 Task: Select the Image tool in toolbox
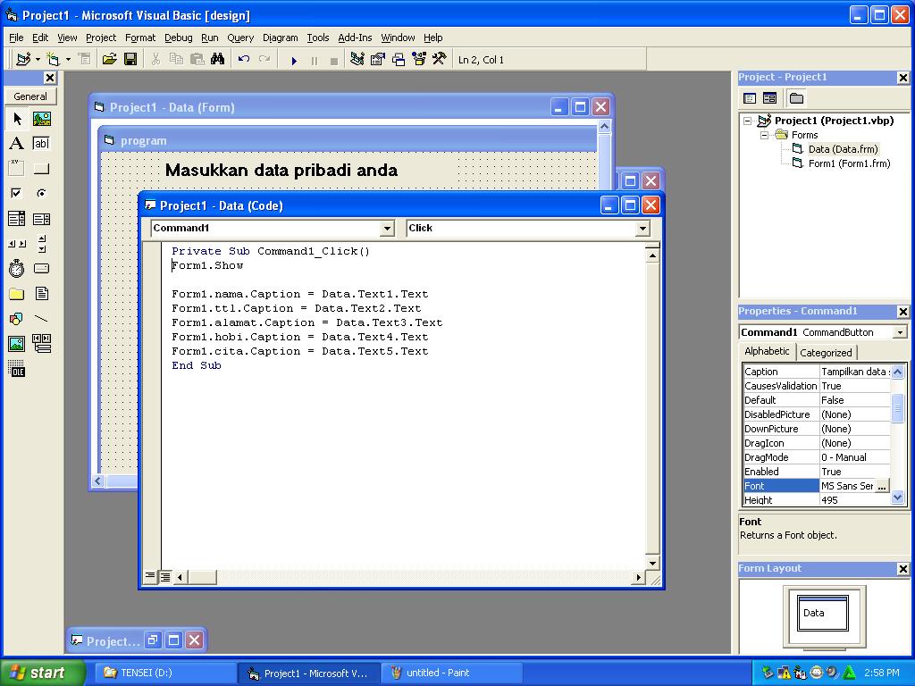(x=16, y=344)
